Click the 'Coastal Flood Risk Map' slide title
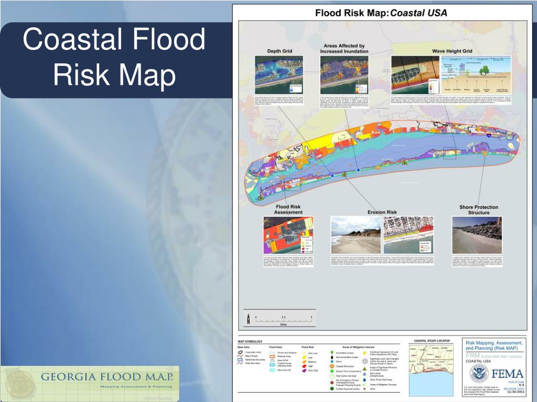Screen dimensions: 537x402 114,57
